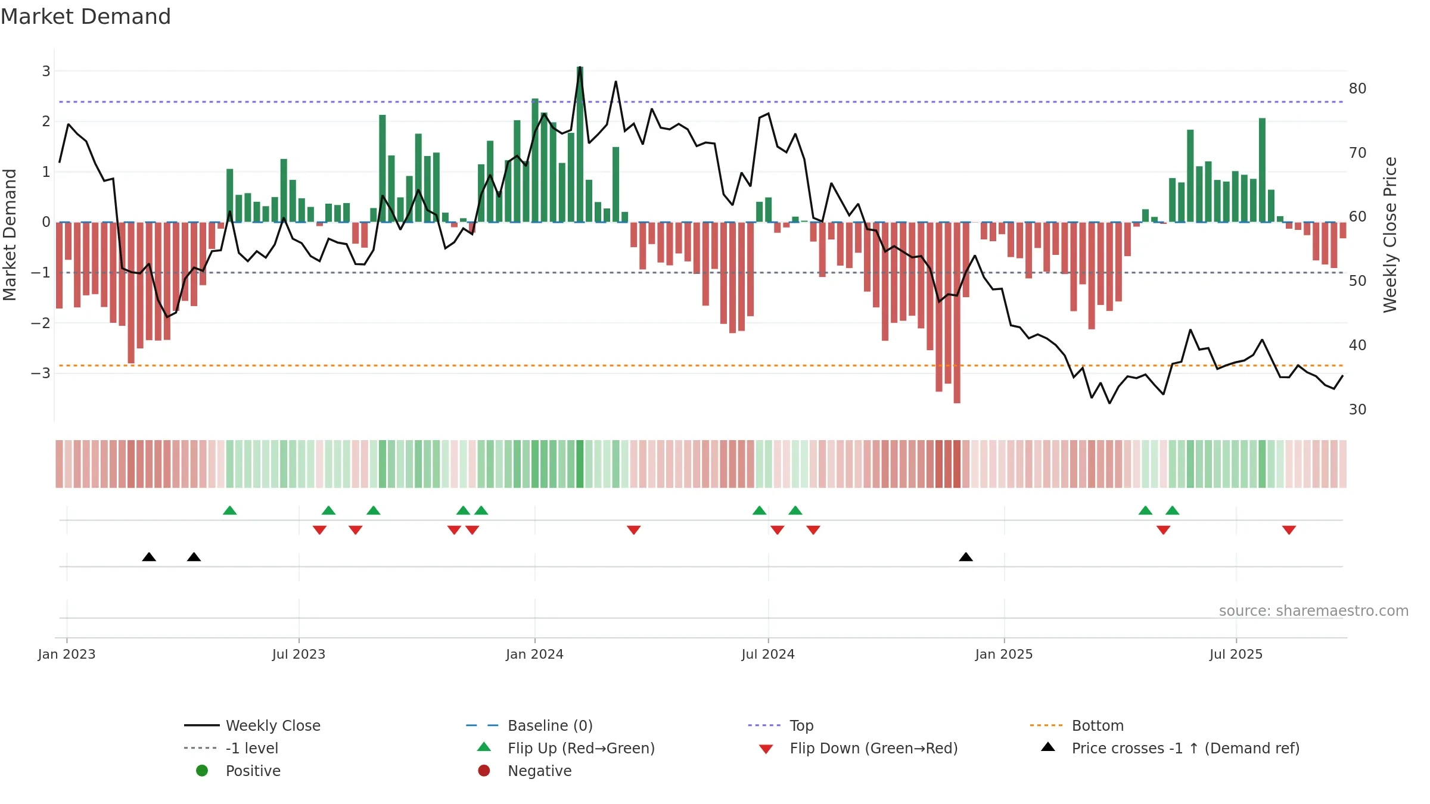Image resolution: width=1430 pixels, height=804 pixels.
Task: Click the Jan 2024 x-axis label
Action: pyautogui.click(x=534, y=654)
